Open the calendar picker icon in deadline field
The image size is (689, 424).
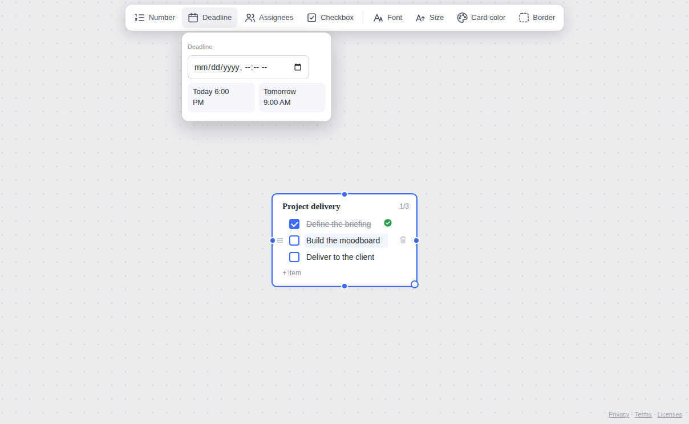[298, 67]
